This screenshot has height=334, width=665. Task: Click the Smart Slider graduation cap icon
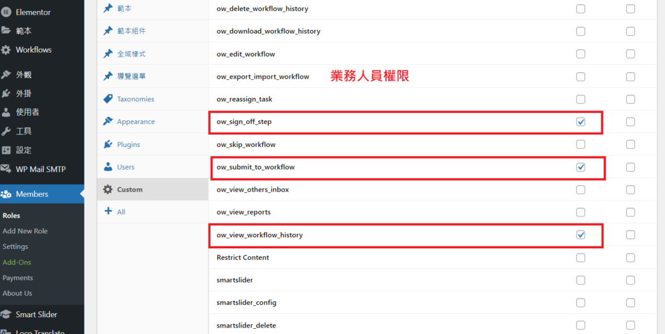pyautogui.click(x=6, y=315)
